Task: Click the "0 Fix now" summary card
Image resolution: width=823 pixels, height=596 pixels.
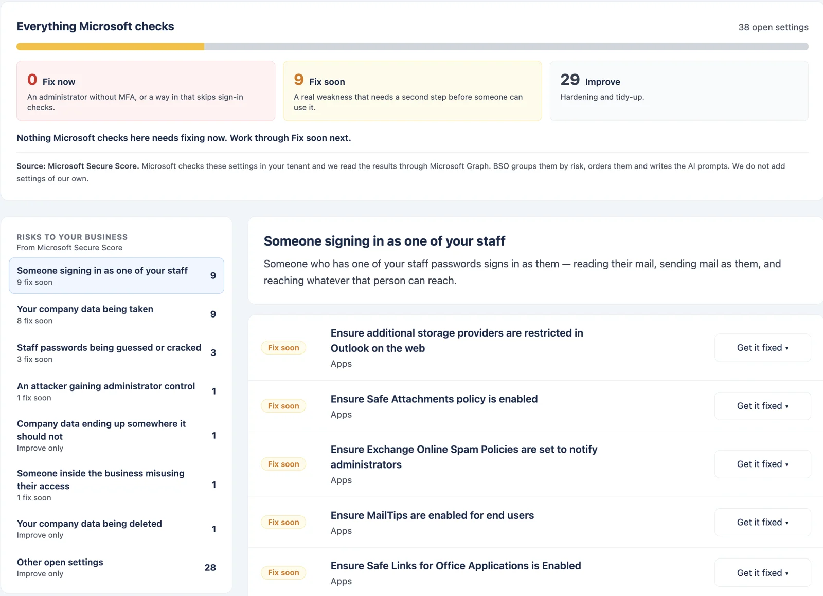Action: [146, 91]
